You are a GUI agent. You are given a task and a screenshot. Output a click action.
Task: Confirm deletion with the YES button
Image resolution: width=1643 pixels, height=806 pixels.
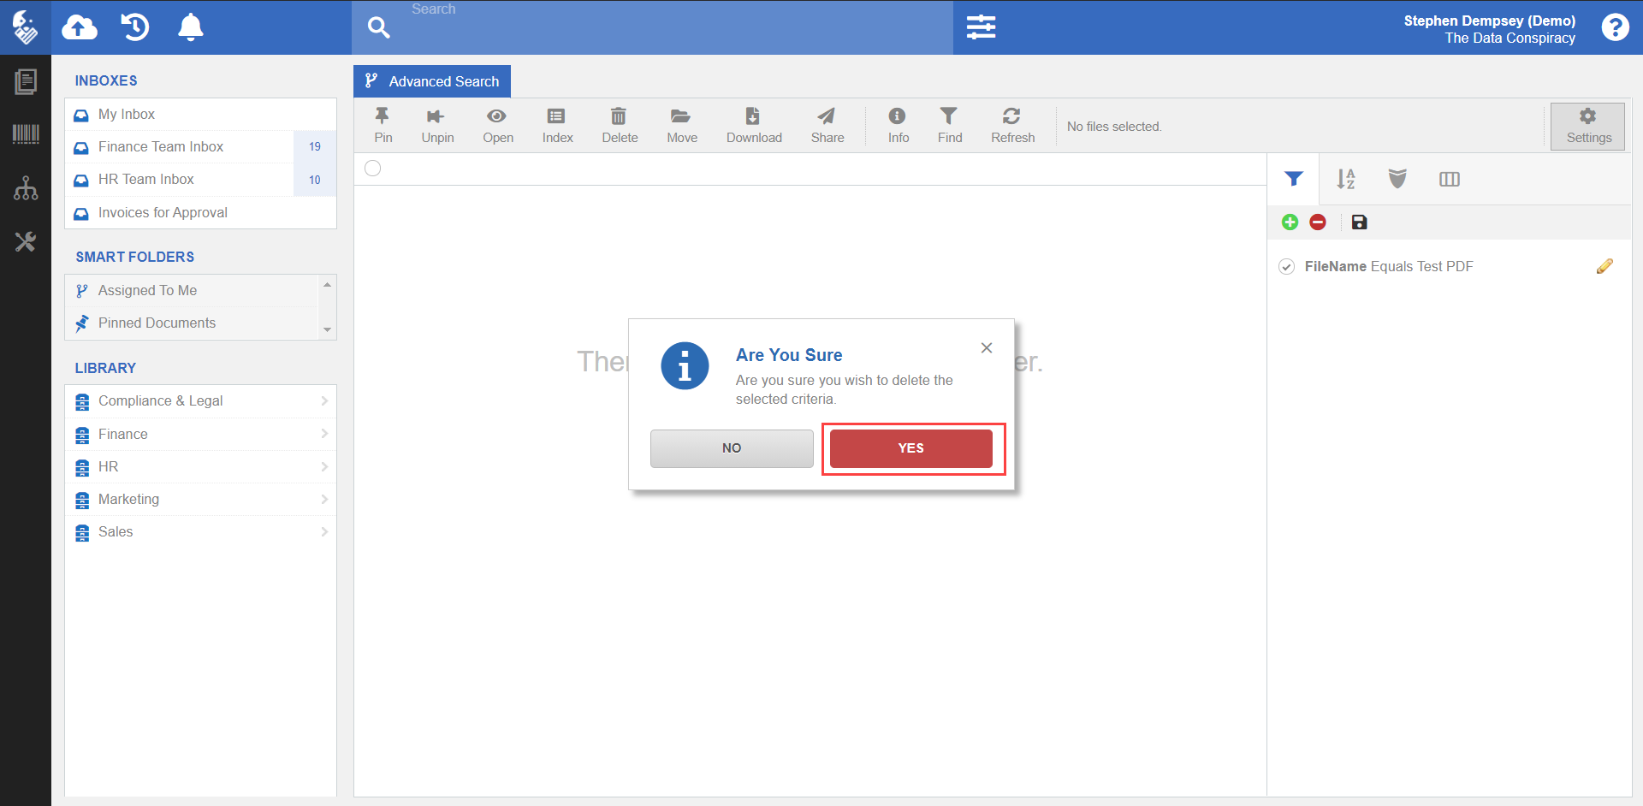[x=911, y=448]
